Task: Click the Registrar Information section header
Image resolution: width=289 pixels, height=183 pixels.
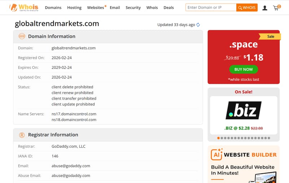Action: [x=108, y=135]
